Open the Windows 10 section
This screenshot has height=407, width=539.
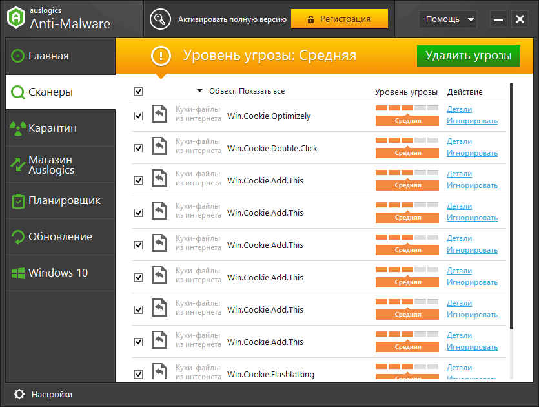61,273
